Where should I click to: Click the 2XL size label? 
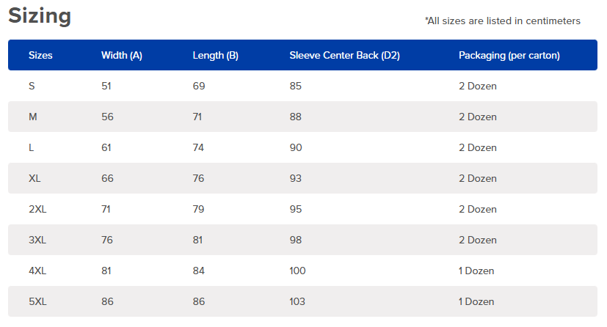[x=37, y=209]
